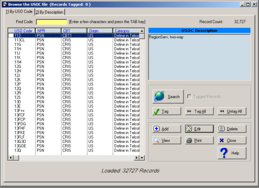Image resolution: width=259 pixels, height=188 pixels.
Task: Select the row with code 12S
Action: click(x=74, y=97)
